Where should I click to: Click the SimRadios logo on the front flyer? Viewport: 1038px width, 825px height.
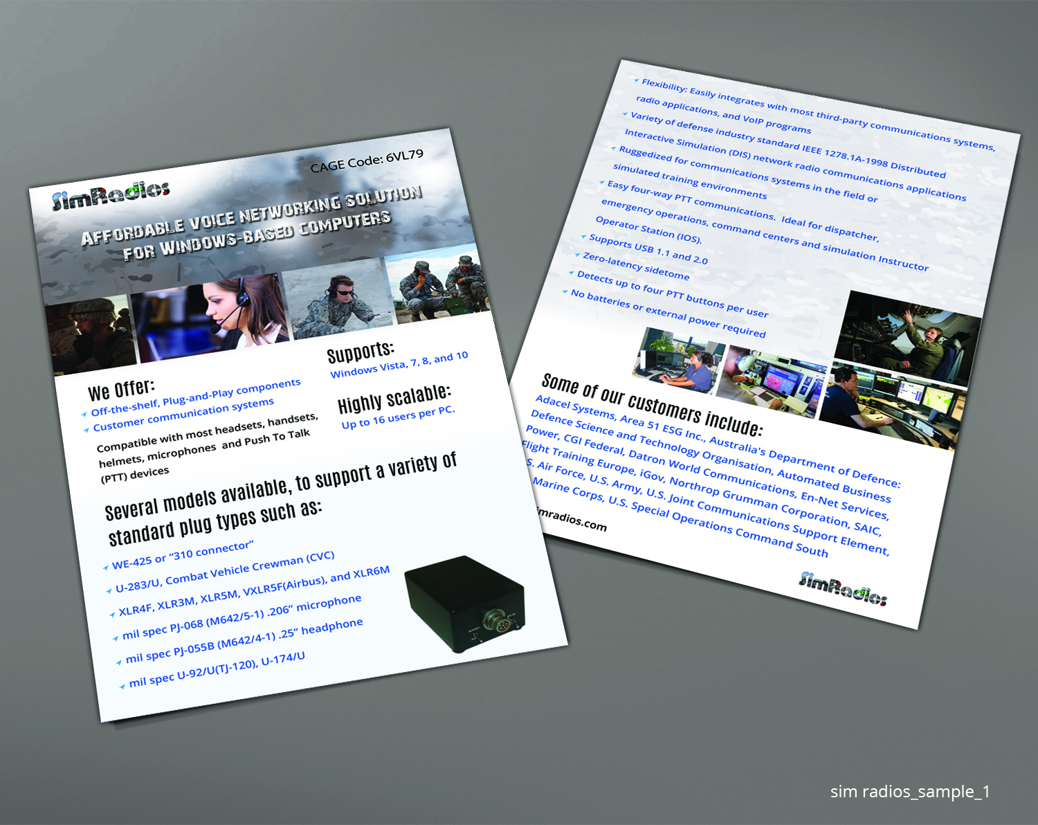pyautogui.click(x=111, y=196)
